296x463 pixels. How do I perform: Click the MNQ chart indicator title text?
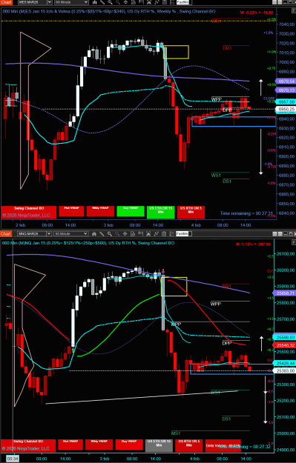point(88,243)
